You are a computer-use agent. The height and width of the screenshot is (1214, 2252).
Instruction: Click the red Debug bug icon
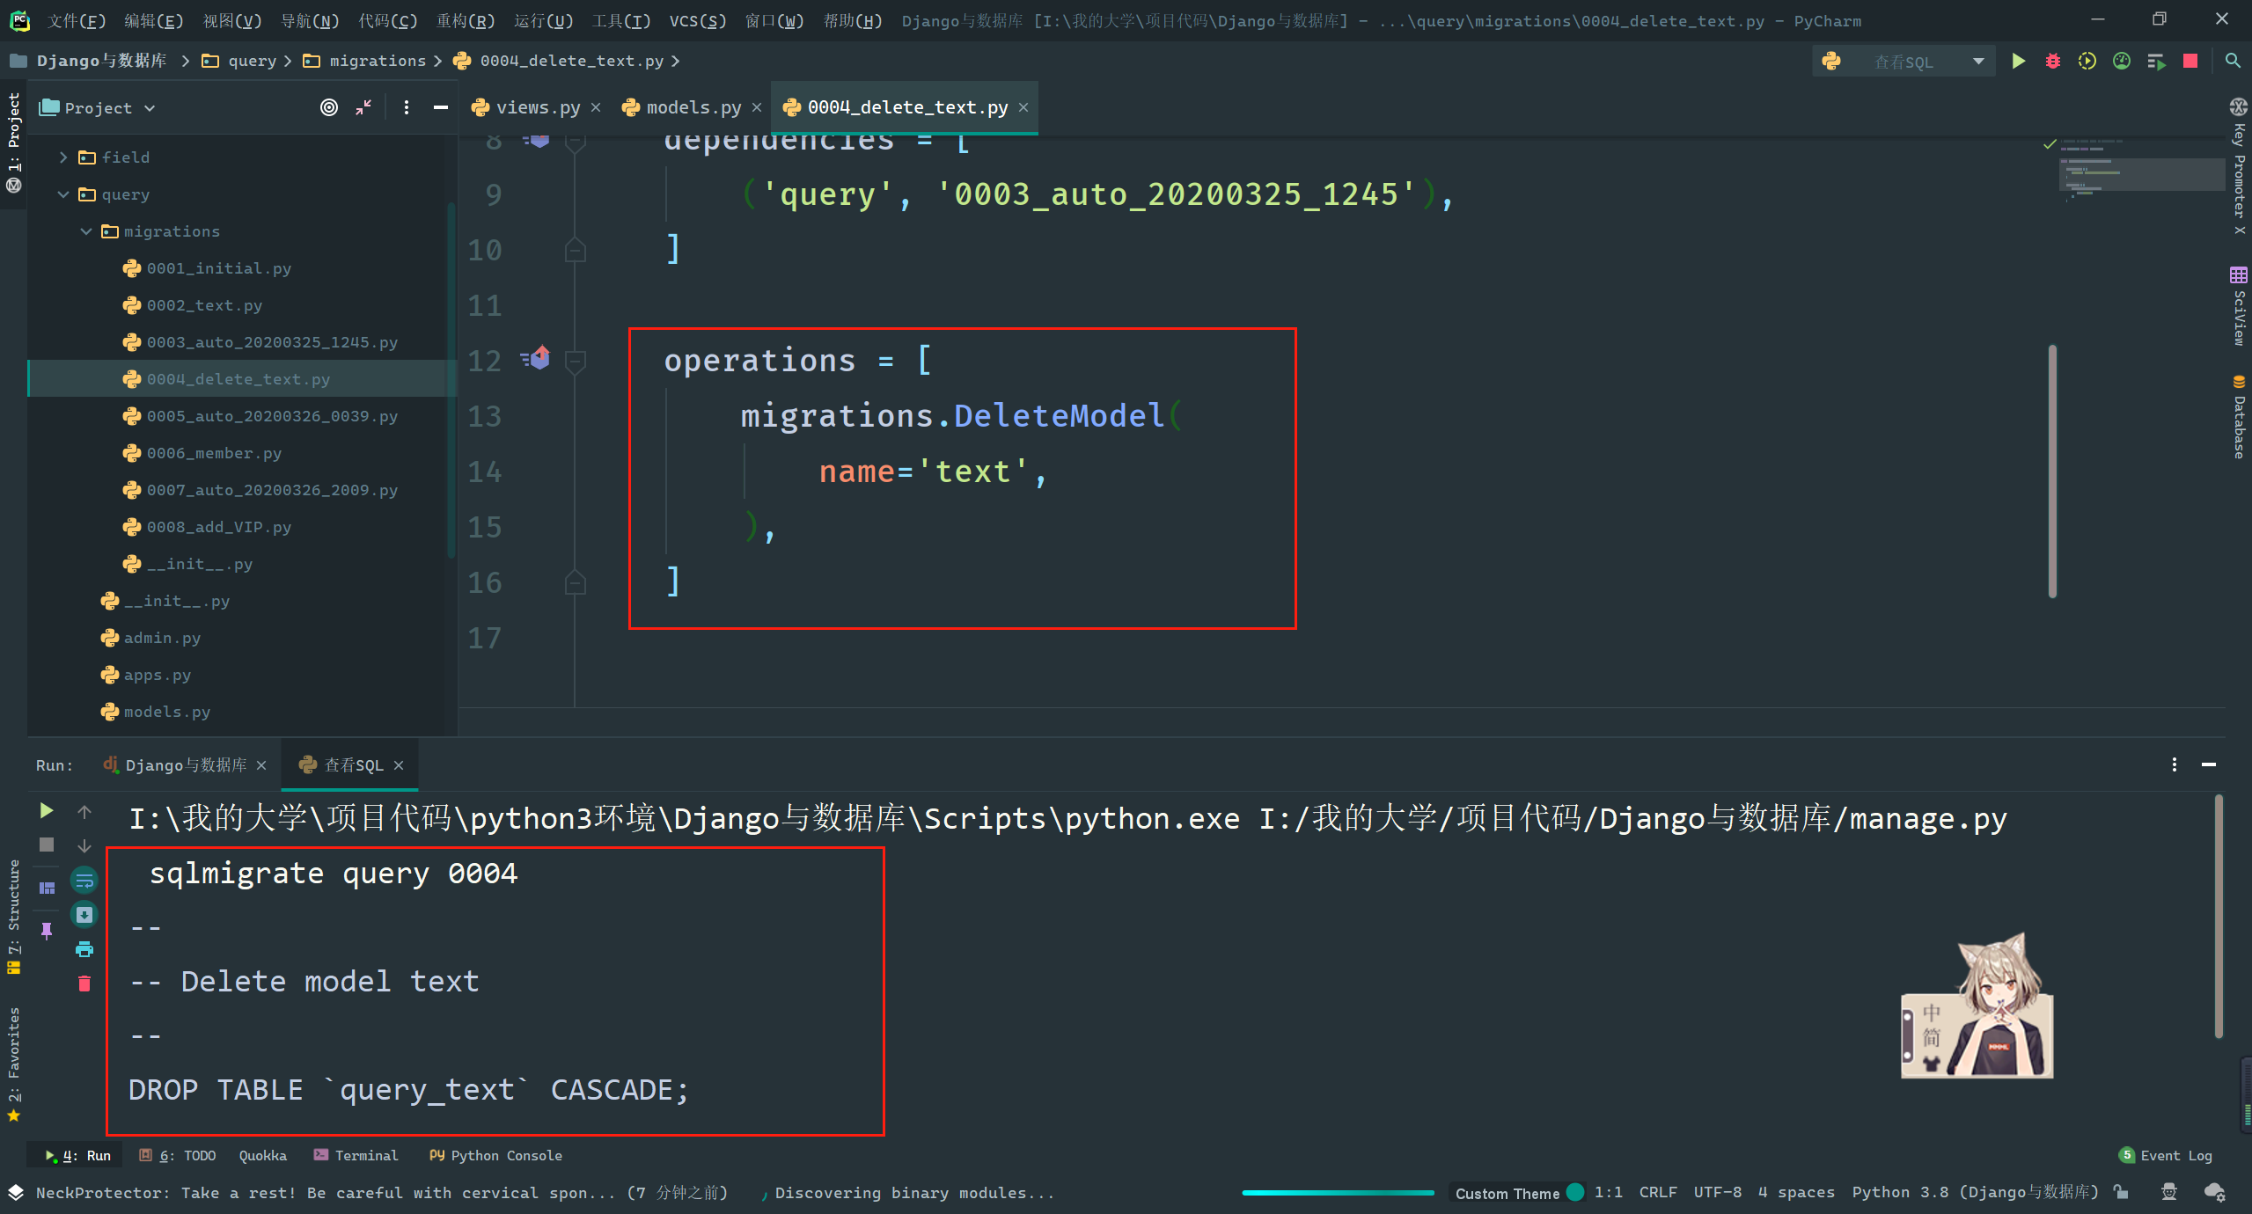[2052, 61]
